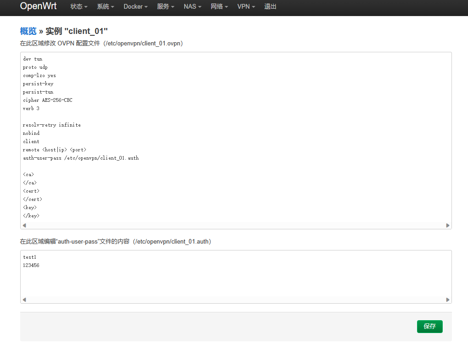Open the NAS menu

click(192, 7)
